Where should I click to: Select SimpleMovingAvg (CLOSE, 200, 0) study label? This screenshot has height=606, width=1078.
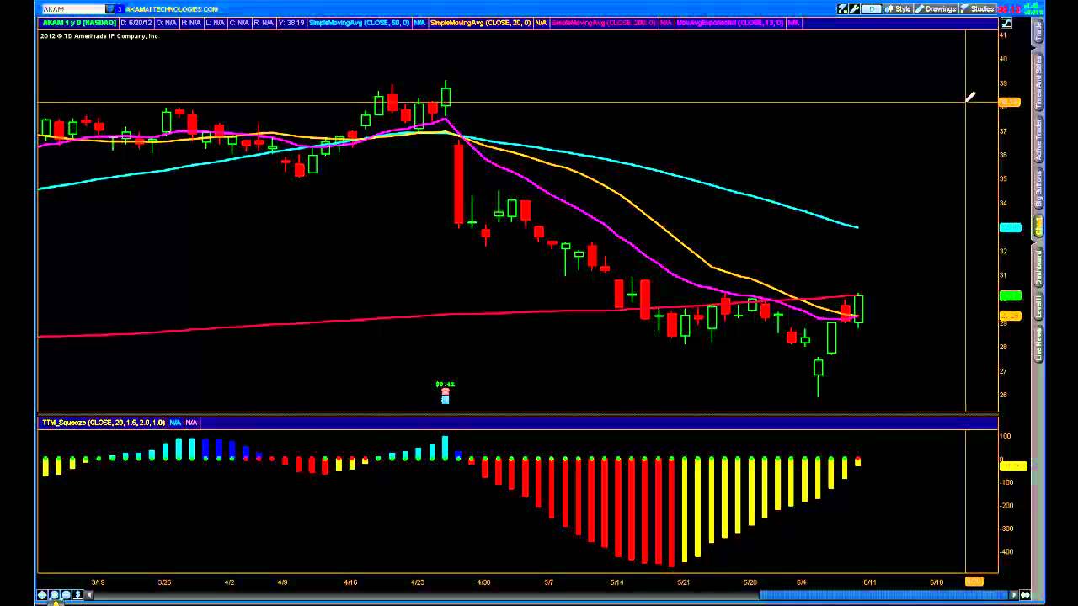pyautogui.click(x=605, y=23)
